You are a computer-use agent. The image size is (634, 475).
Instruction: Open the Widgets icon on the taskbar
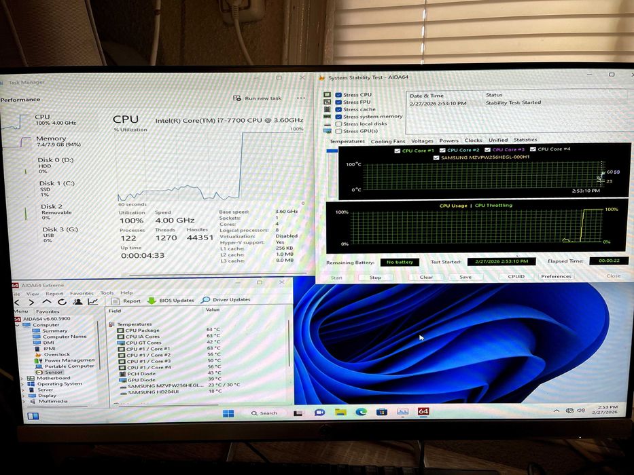coord(33,415)
